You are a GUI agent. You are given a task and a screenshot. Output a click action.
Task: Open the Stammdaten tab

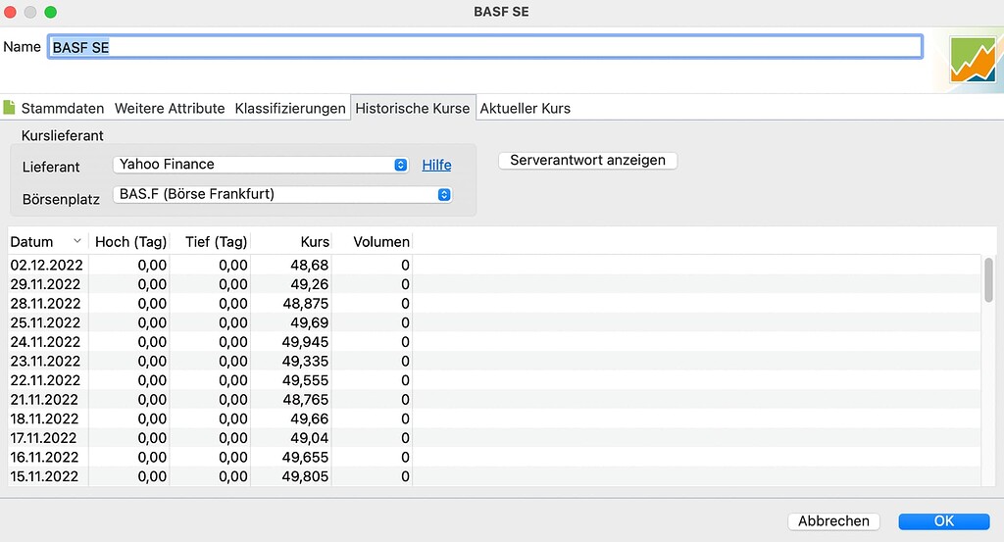[x=62, y=108]
